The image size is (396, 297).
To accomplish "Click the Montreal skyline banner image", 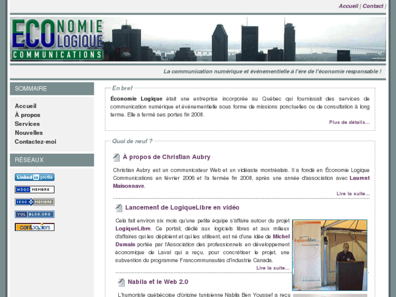I will (198, 39).
